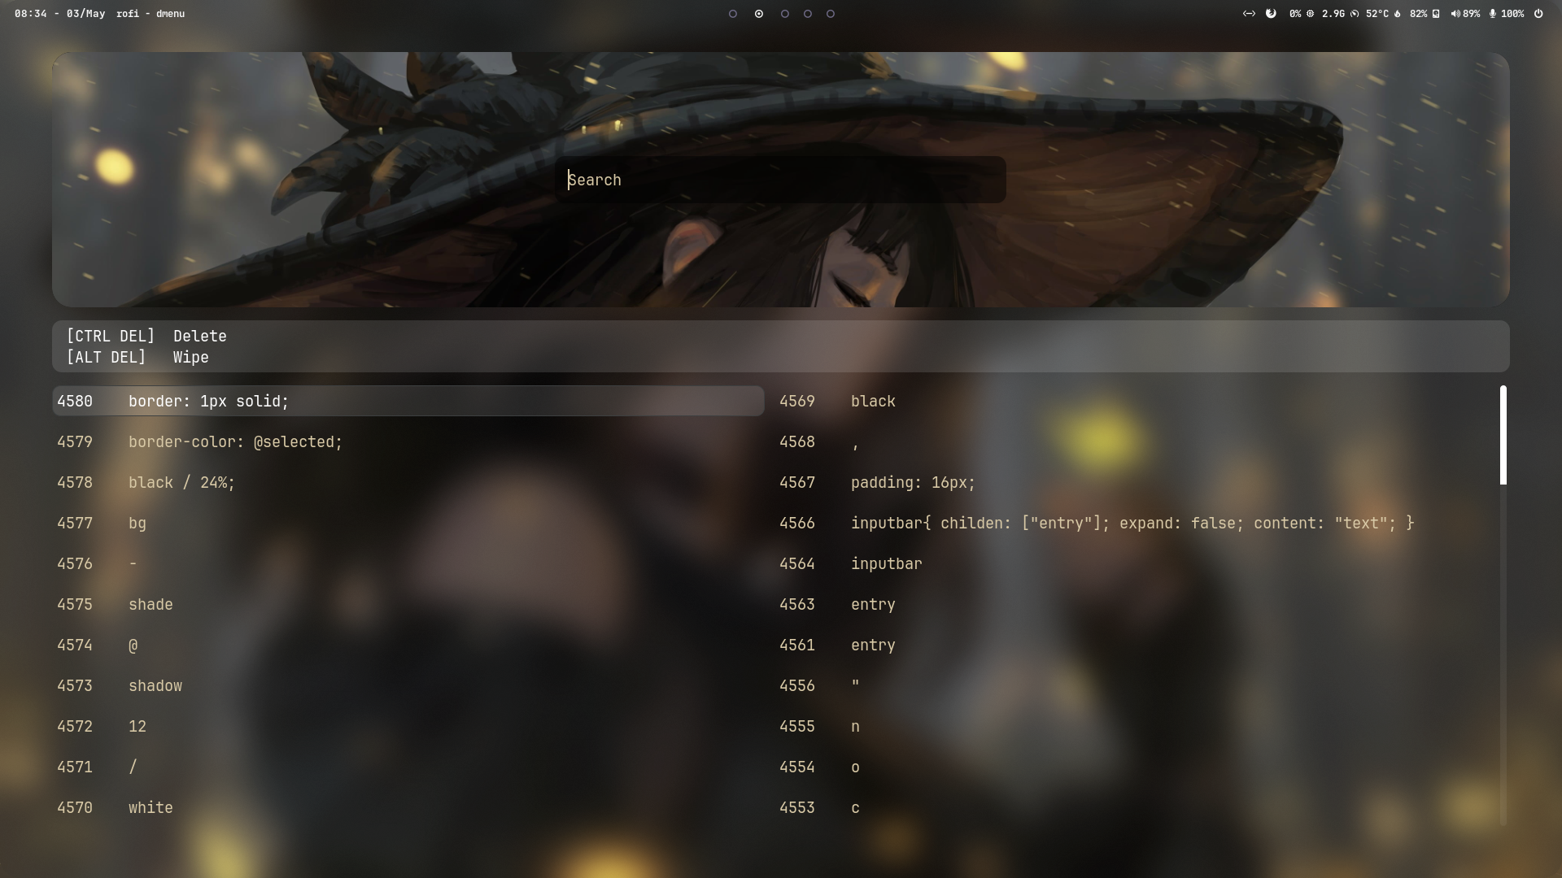Click into the Search input field
Screen dimensions: 1562x878
pos(779,180)
